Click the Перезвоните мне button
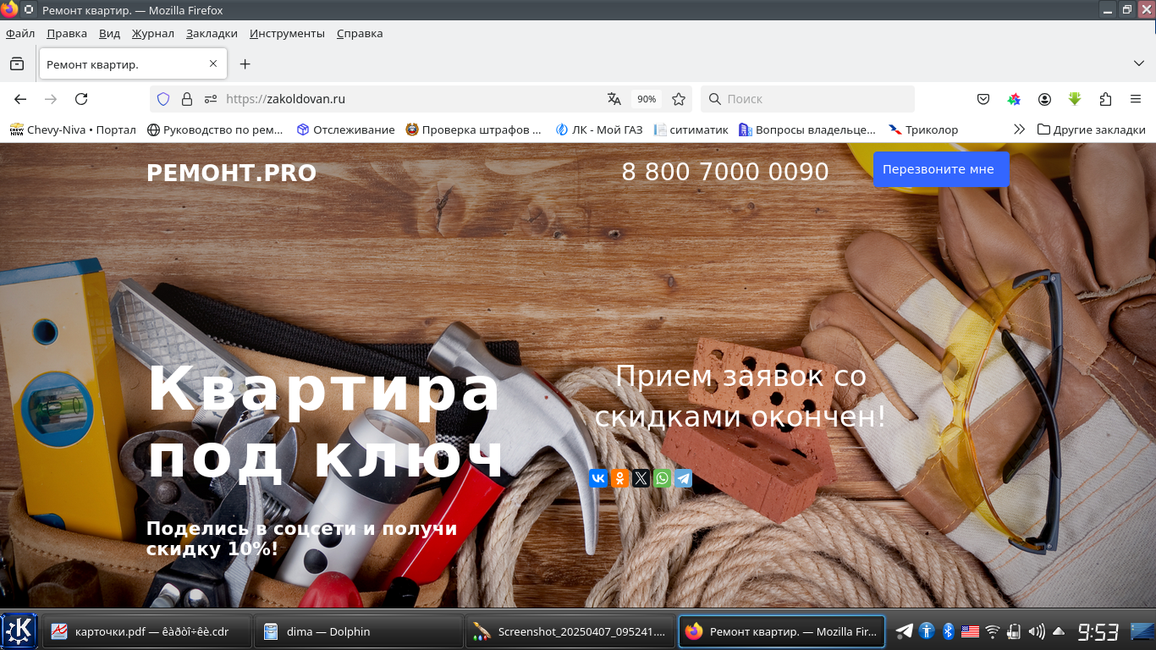The width and height of the screenshot is (1156, 650). 941,169
